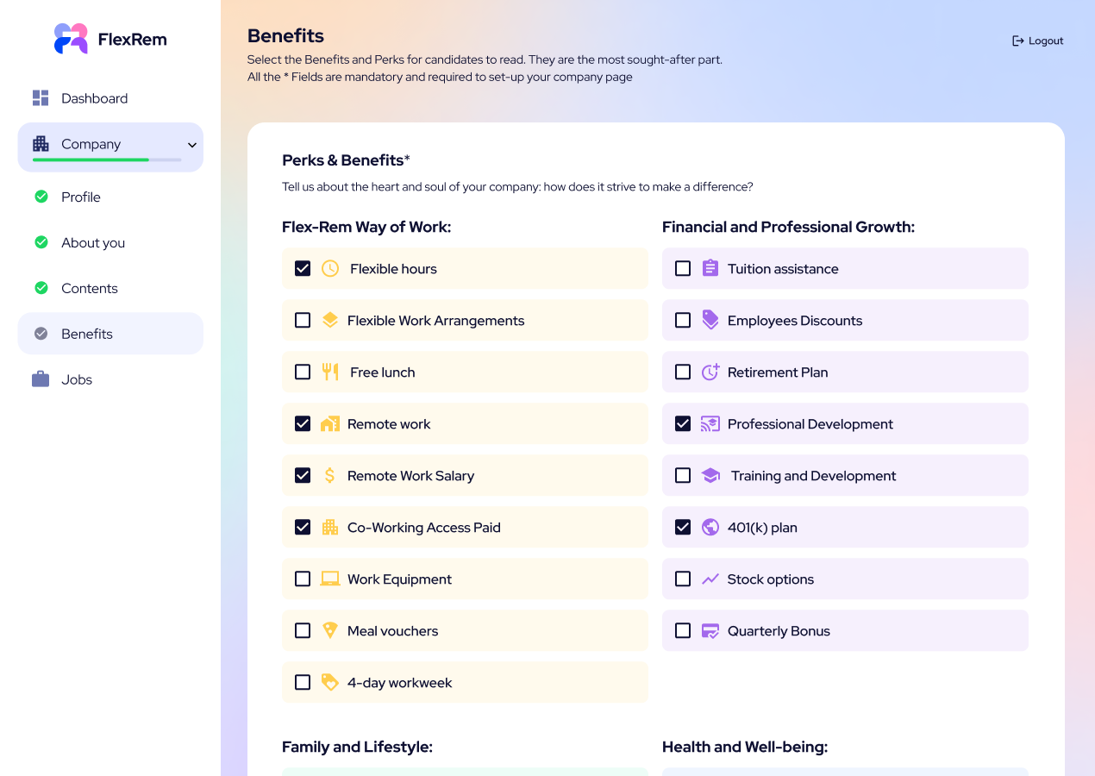
Task: Click the Dashboard grid icon
Action: click(x=41, y=98)
